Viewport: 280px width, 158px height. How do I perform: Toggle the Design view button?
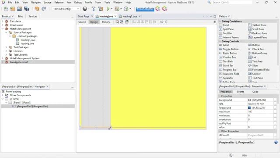94,22
